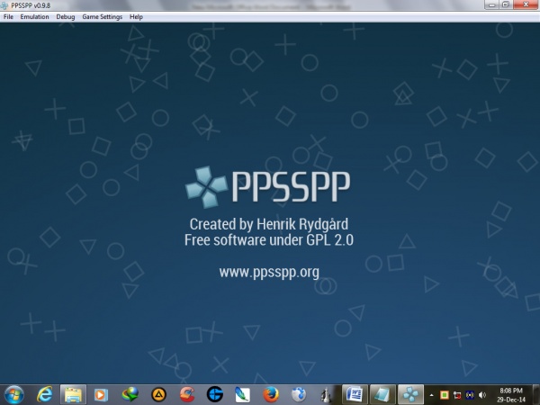Show hidden system tray icons arrow
This screenshot has height=405, width=540.
coord(431,395)
